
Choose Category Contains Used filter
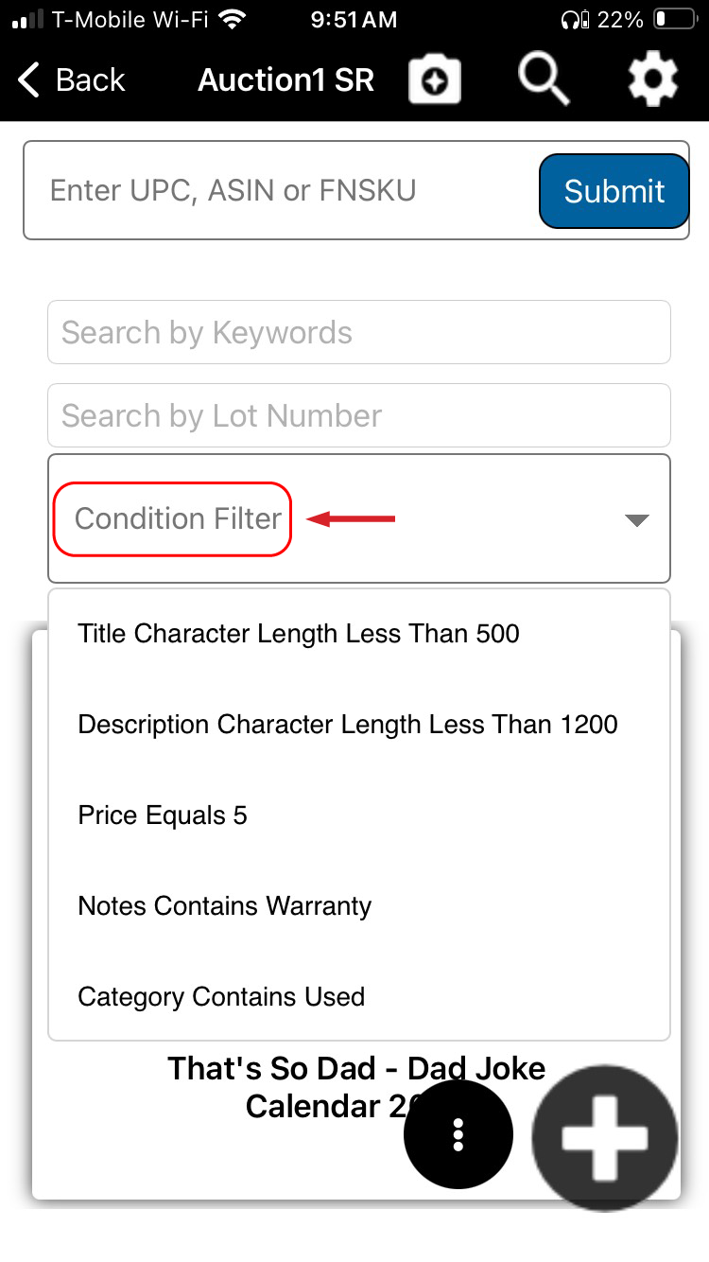[x=221, y=997]
